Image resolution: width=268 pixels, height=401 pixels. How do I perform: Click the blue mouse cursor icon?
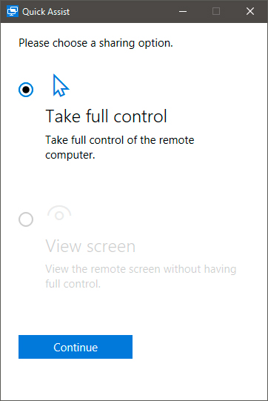click(x=61, y=85)
